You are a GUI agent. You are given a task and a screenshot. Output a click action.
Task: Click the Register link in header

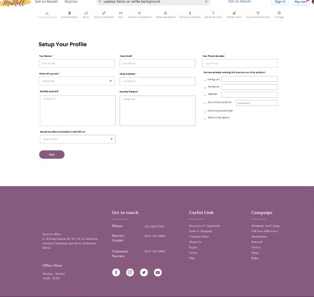coord(72,2)
